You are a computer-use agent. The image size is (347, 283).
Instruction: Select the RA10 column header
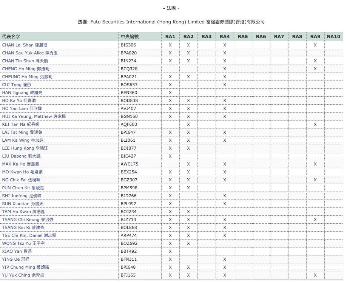334,37
